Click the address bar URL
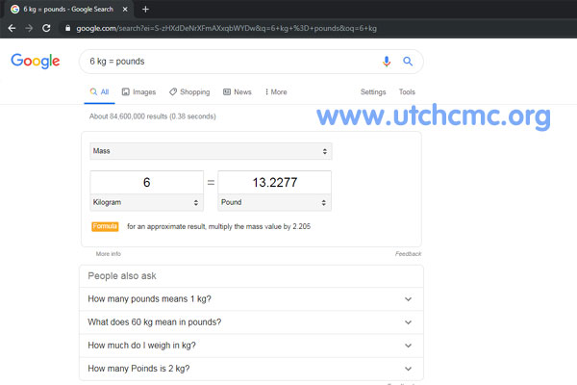This screenshot has height=385, width=577. [x=226, y=28]
